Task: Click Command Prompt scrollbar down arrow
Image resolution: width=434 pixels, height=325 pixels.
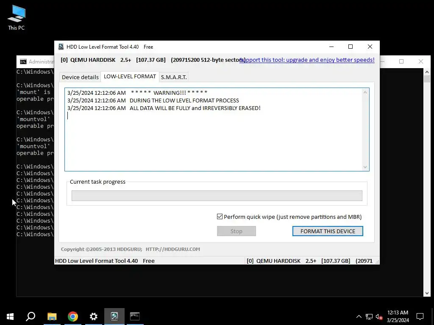Action: [x=427, y=293]
